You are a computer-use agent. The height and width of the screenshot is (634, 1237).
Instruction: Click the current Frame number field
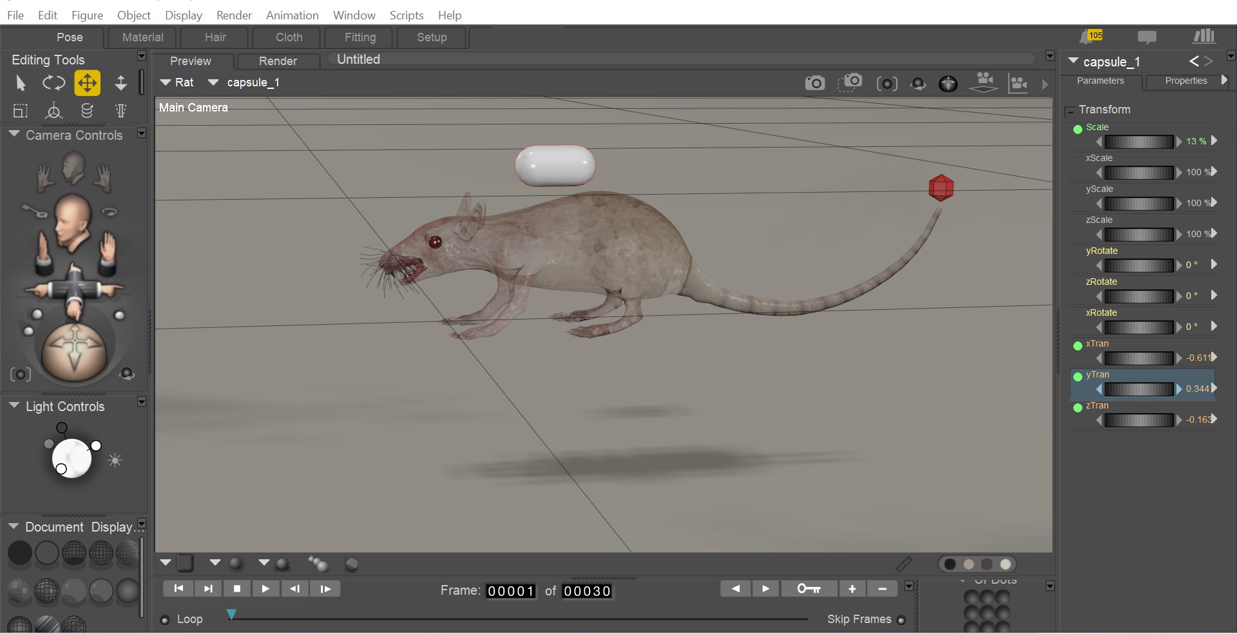510,591
